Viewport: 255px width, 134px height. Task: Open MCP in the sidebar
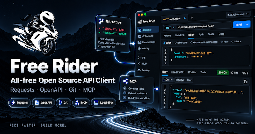pos(142,64)
